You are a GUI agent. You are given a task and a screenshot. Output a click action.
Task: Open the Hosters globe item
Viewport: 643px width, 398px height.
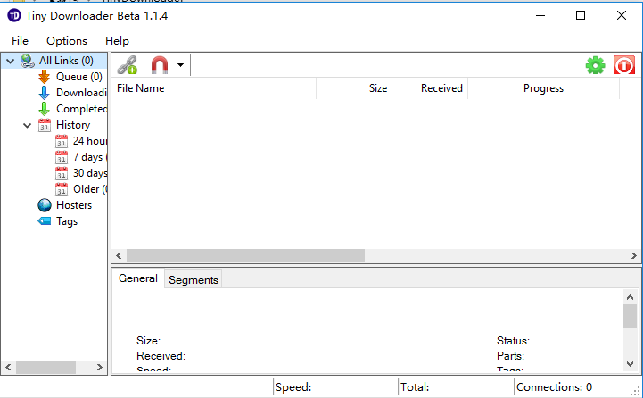click(73, 205)
